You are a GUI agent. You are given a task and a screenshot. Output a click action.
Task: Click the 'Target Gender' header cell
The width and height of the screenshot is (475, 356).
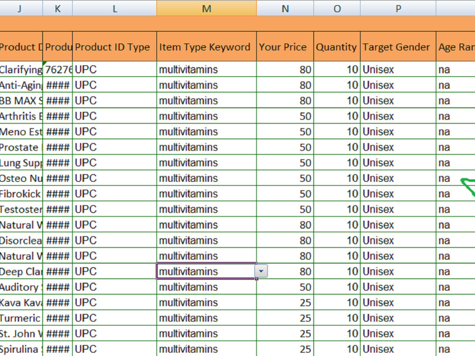pyautogui.click(x=399, y=47)
